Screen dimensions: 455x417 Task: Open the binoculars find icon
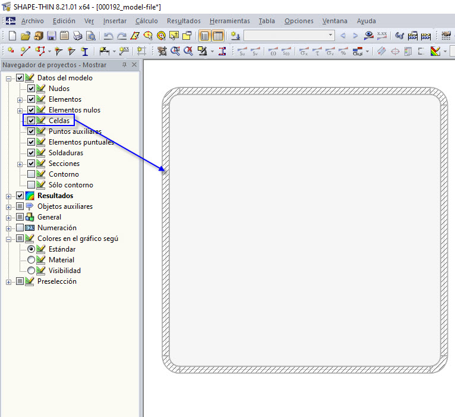click(399, 36)
